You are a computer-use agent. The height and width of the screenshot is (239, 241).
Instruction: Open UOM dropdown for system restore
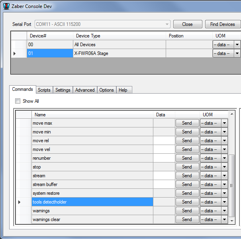point(224,193)
